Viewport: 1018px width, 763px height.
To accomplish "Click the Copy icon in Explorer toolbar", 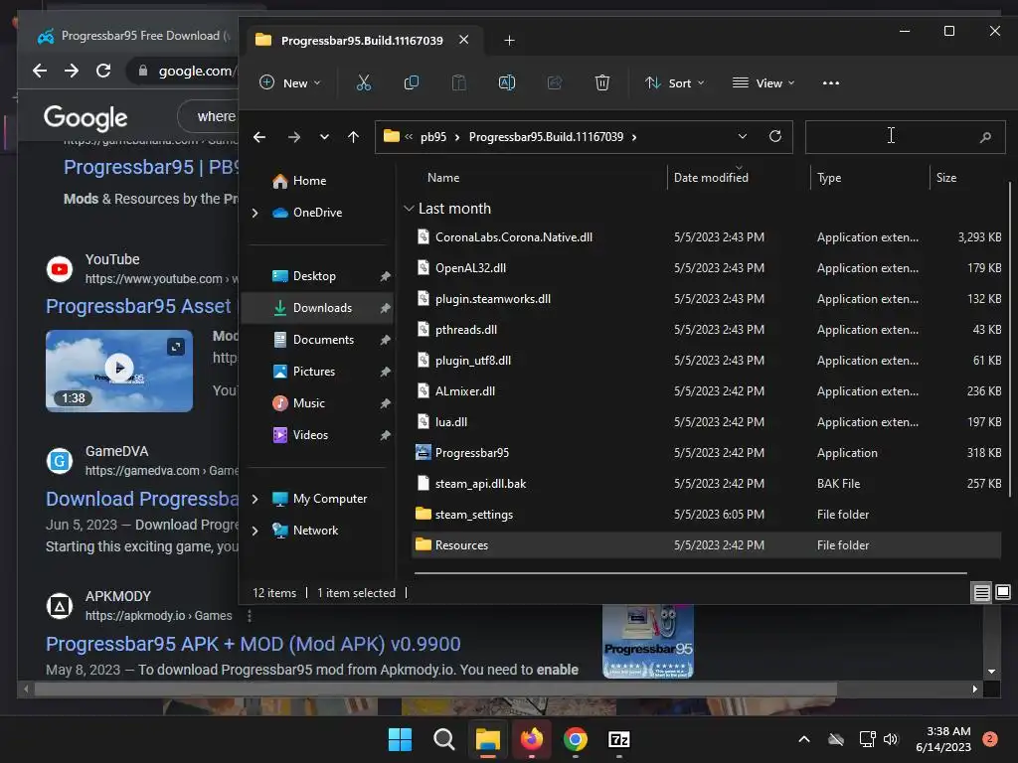I will (411, 83).
